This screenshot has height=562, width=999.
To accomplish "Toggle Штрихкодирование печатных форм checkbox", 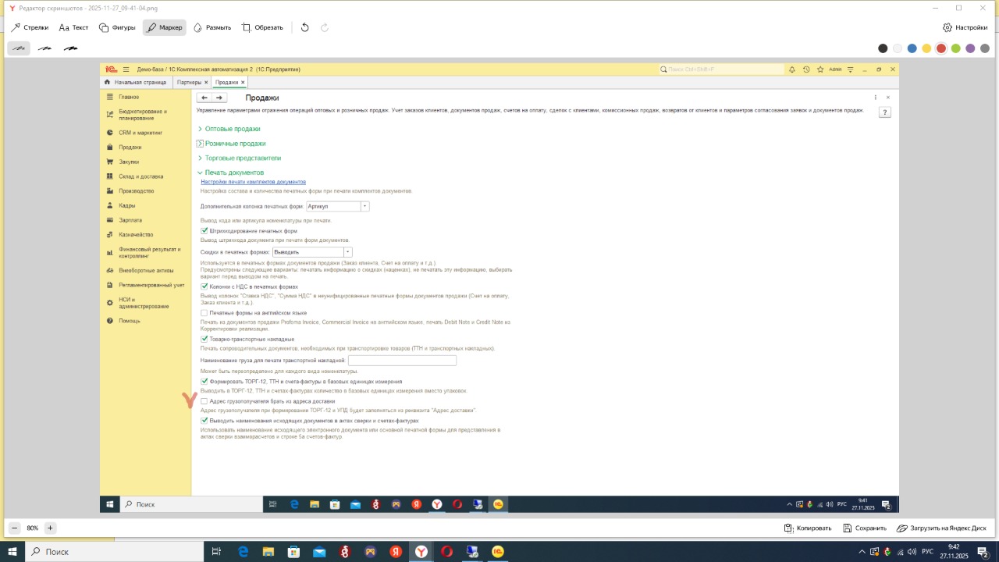I will pos(204,231).
